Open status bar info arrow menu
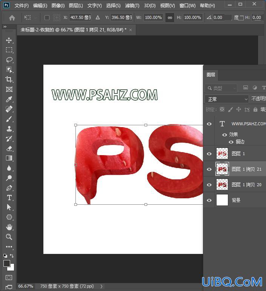The image size is (266, 291). [x=101, y=286]
